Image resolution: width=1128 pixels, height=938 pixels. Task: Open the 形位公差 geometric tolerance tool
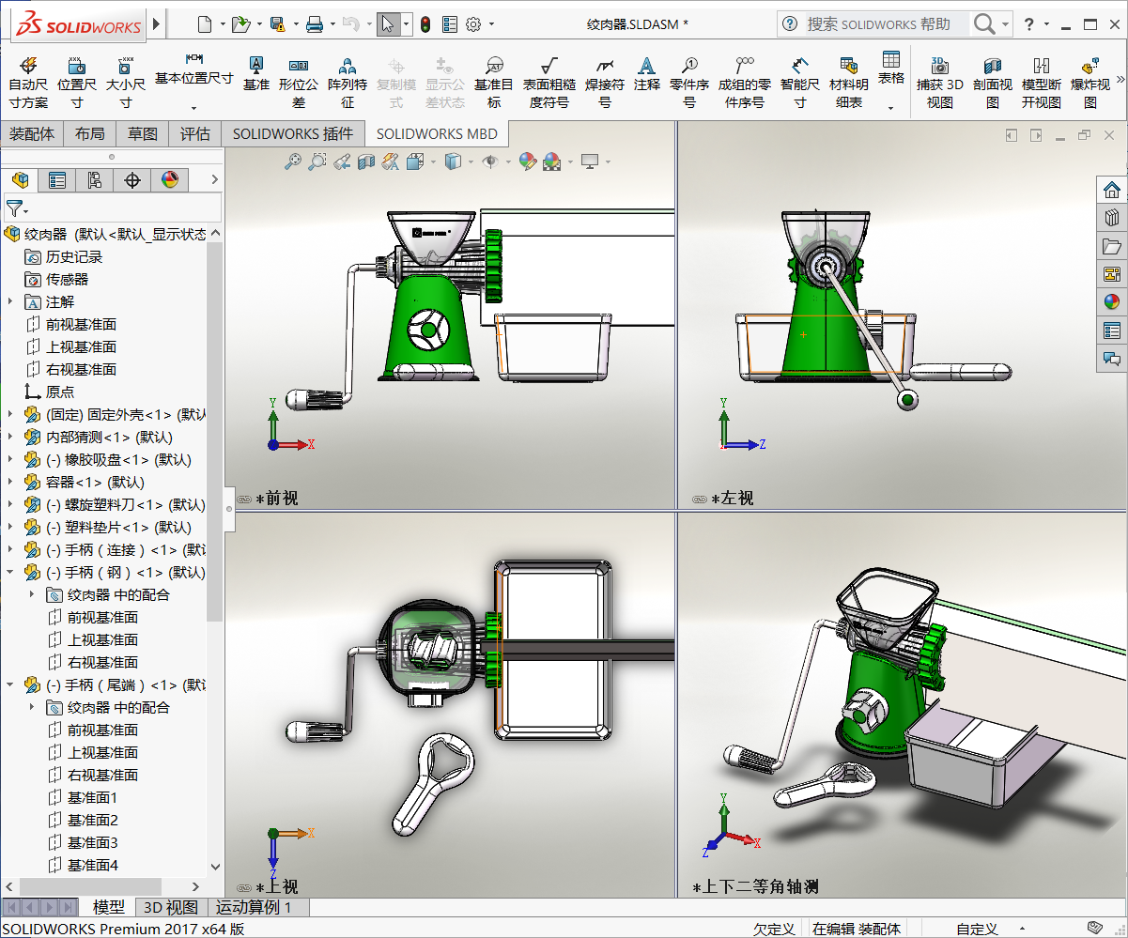pos(299,82)
